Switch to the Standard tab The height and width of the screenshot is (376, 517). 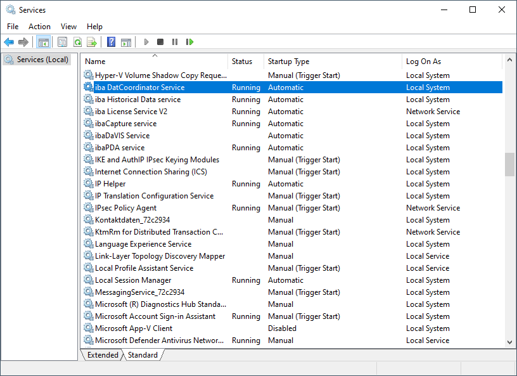143,355
